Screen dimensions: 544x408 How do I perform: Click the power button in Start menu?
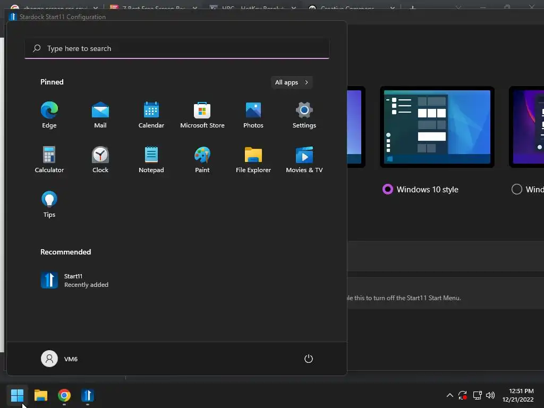(x=309, y=359)
